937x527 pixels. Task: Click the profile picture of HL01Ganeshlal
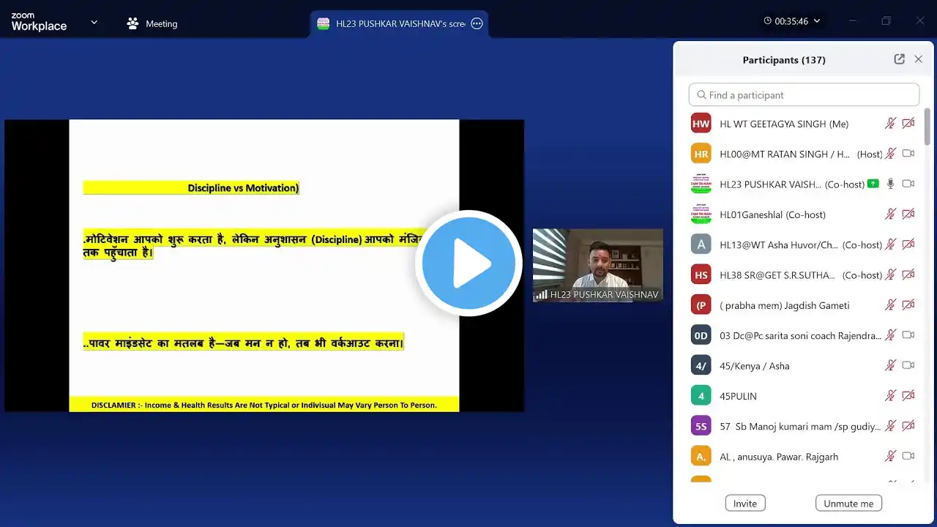point(701,214)
